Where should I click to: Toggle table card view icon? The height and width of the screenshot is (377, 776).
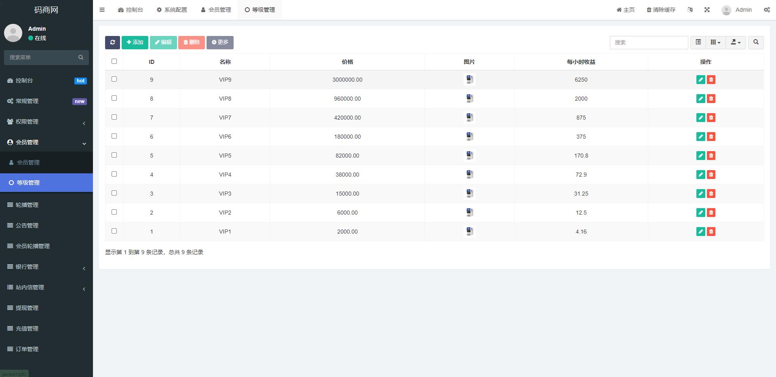click(698, 42)
